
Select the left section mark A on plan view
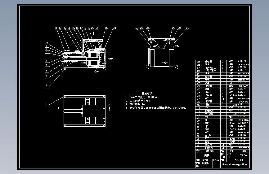point(59,105)
